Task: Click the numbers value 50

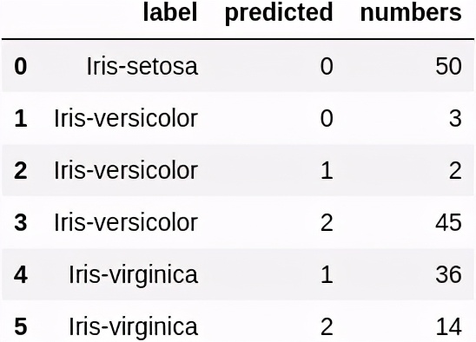Action: click(449, 66)
